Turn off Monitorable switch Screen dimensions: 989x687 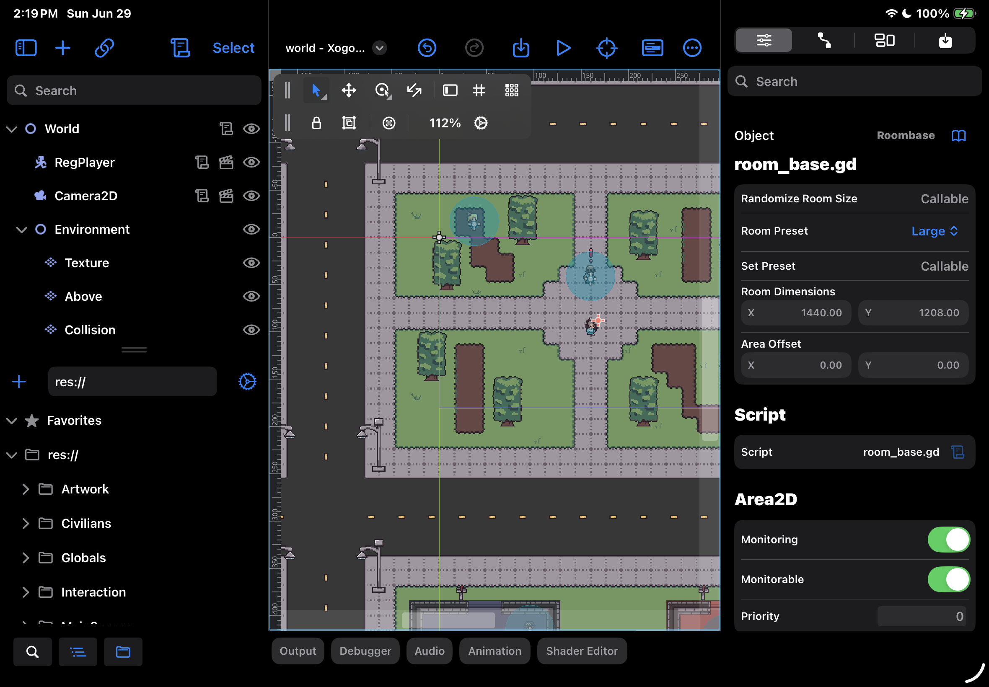pyautogui.click(x=948, y=579)
